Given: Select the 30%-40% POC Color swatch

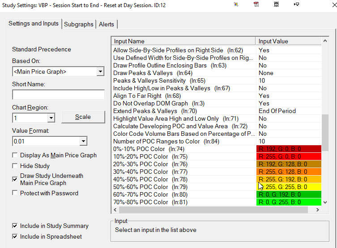Looking at the screenshot, I should pos(289,172).
